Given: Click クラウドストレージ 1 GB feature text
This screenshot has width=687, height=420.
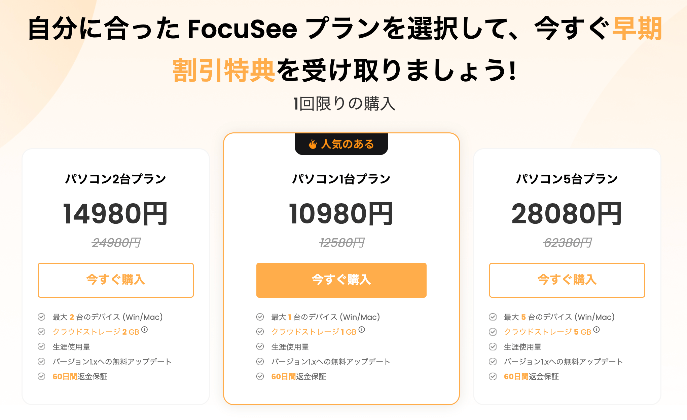Looking at the screenshot, I should 314,332.
